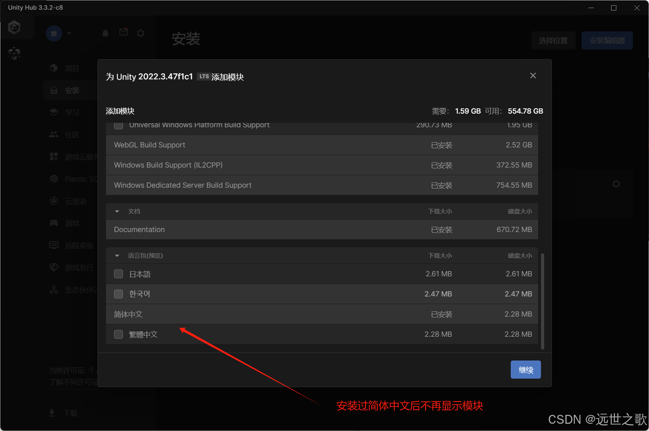Open the notifications bell icon
Screen dimensions: 649x431
point(106,33)
